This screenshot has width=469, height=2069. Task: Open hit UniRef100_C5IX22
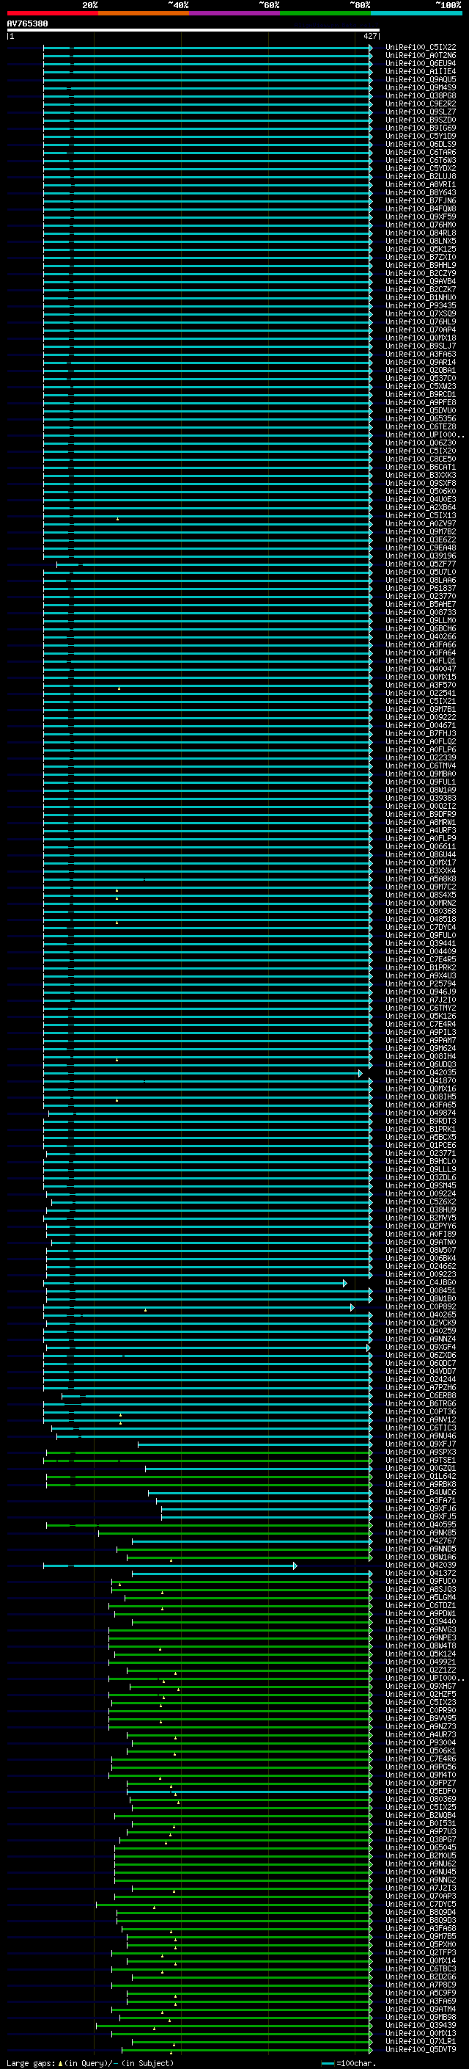click(421, 48)
